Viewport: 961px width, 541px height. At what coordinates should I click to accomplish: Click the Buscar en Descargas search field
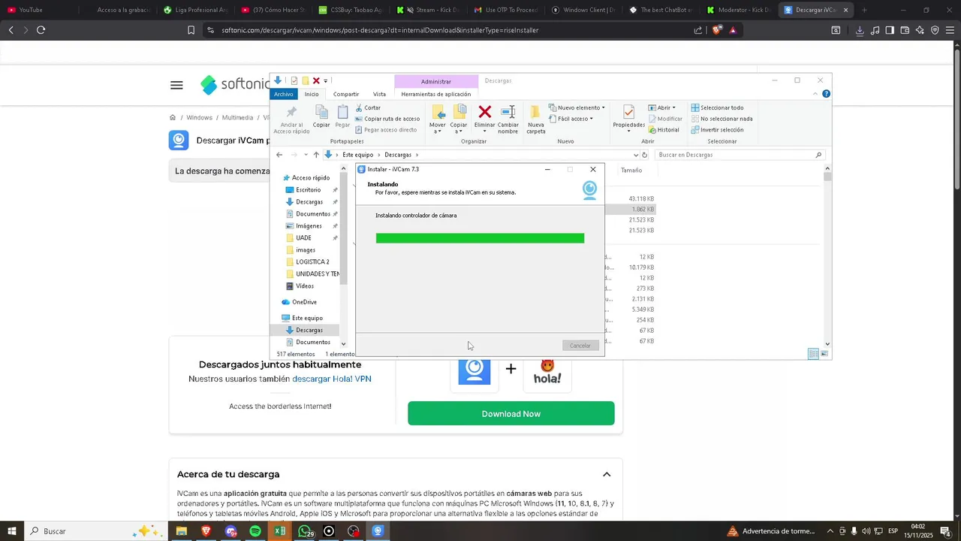(x=740, y=155)
